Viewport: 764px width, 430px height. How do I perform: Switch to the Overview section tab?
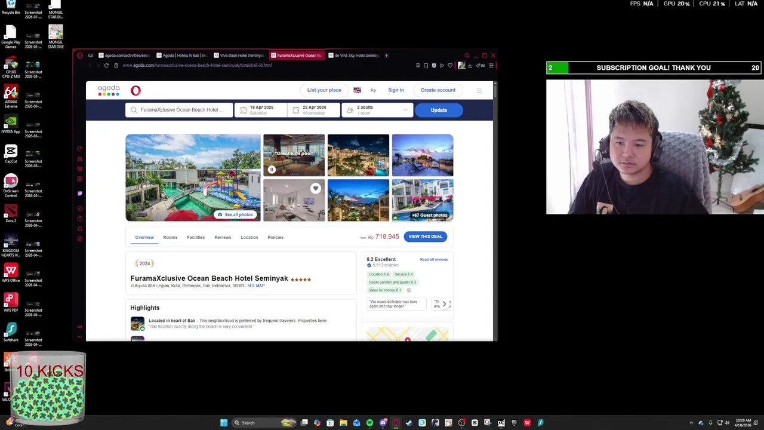pos(144,237)
